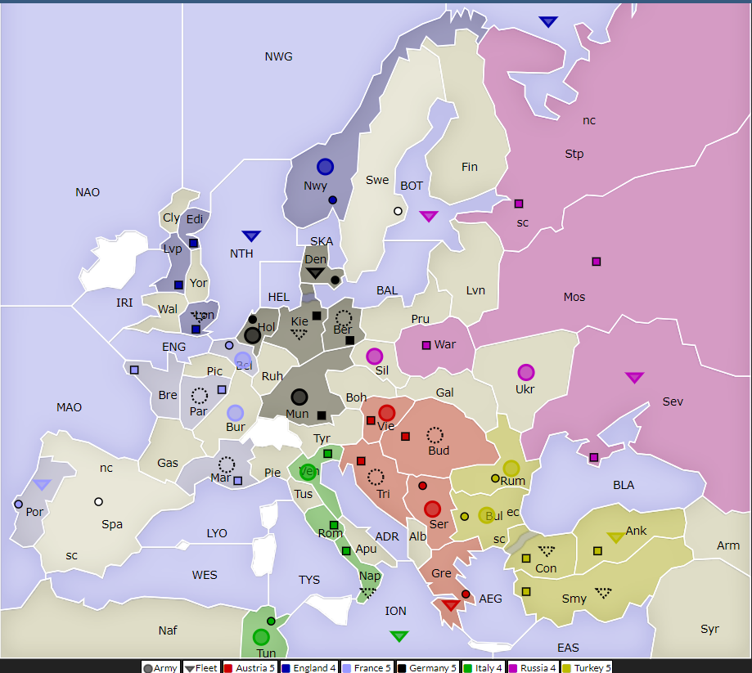Click the Ankara supply center square
The height and width of the screenshot is (673, 752).
coord(597,551)
